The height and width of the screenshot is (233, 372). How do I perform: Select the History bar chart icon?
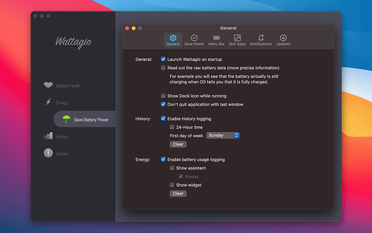click(x=48, y=136)
